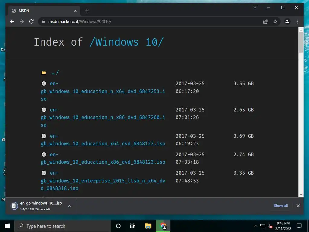Screen dimensions: 309x232
Task: Click the 3.55 GB size text
Action: pyautogui.click(x=244, y=83)
